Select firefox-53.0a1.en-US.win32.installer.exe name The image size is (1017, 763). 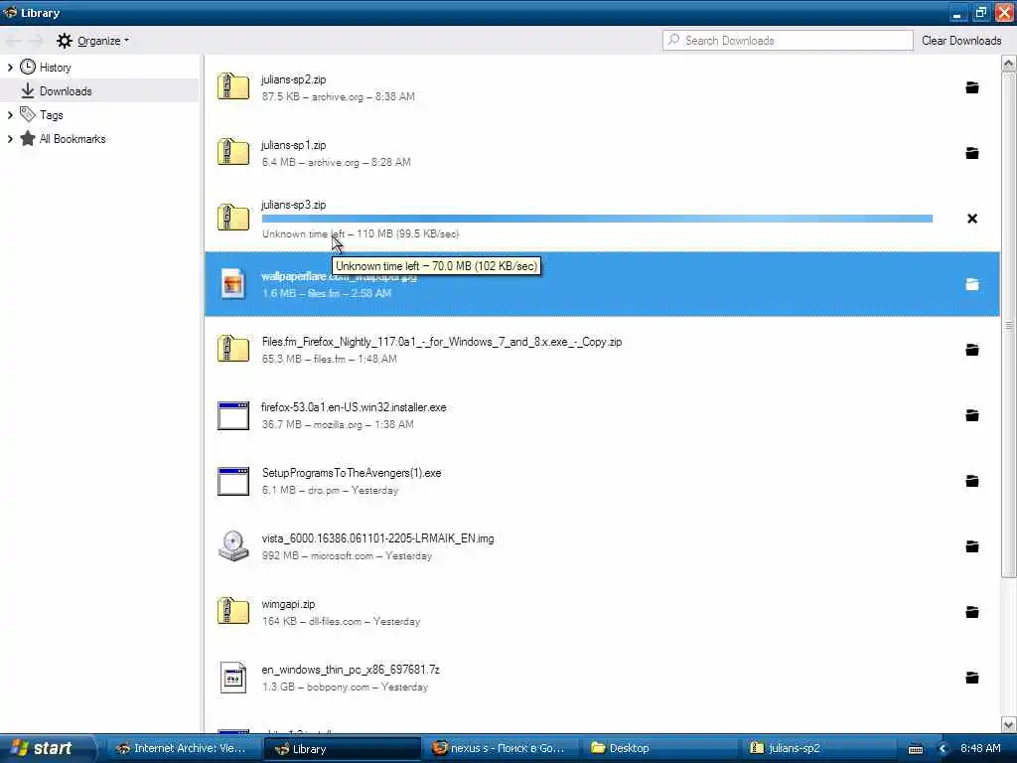354,406
